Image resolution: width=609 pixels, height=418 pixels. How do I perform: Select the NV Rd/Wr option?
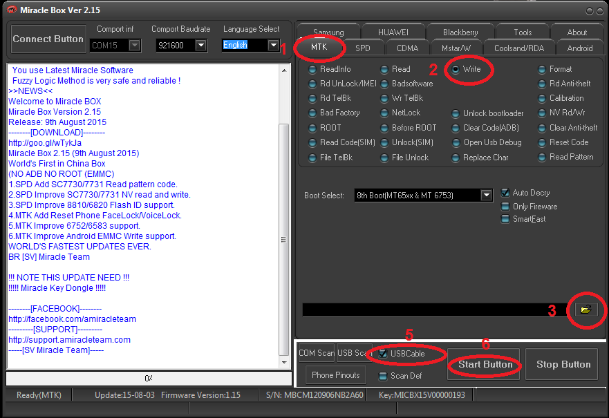click(561, 113)
